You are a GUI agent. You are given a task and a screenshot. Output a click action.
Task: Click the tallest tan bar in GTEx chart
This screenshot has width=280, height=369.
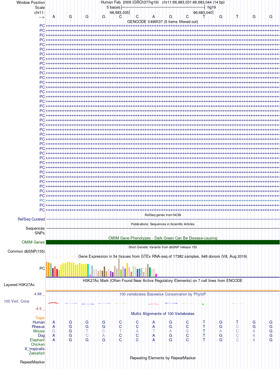coord(119,268)
